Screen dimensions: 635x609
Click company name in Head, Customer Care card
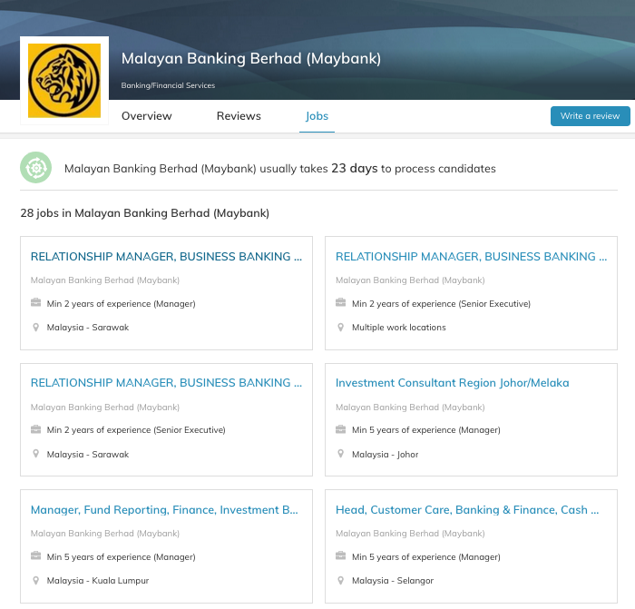(x=410, y=534)
